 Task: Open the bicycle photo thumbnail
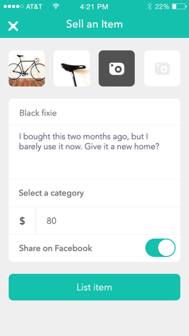pos(27,68)
